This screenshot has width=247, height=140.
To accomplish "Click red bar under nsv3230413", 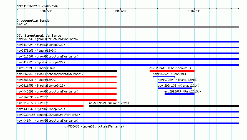I will click(172, 71).
